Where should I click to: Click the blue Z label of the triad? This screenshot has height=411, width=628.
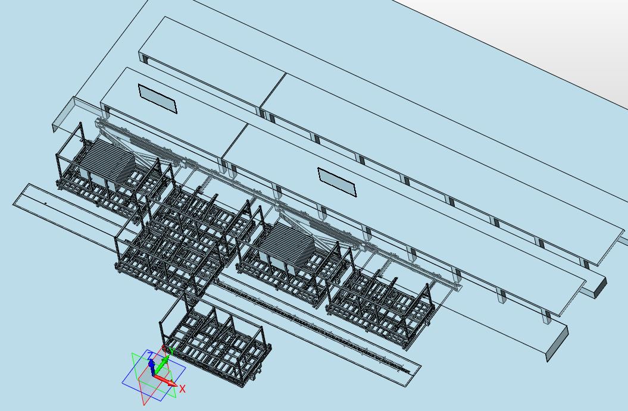(x=150, y=355)
